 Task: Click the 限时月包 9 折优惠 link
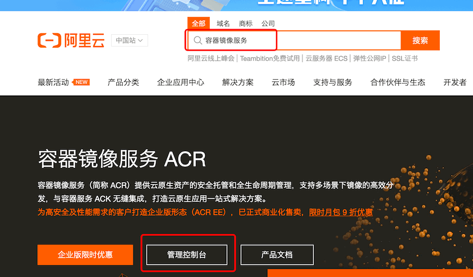tap(341, 212)
